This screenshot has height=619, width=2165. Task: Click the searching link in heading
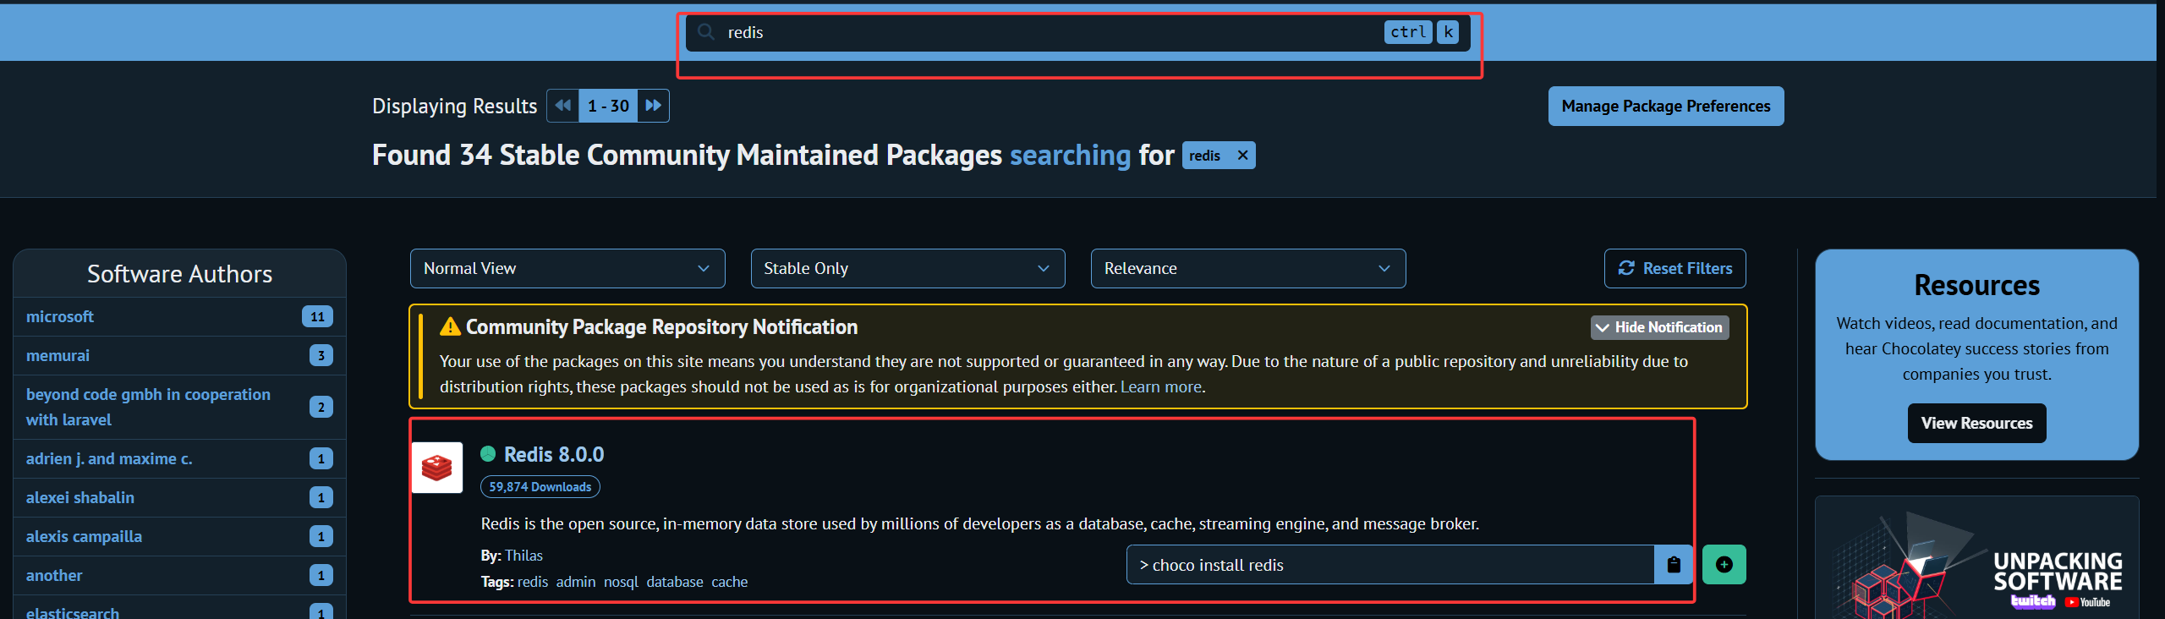click(1070, 156)
